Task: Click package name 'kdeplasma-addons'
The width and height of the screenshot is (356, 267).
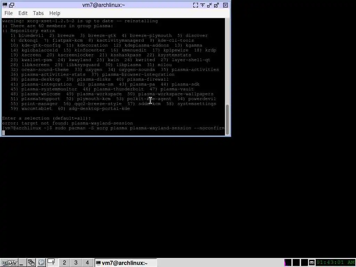Action: point(147,46)
